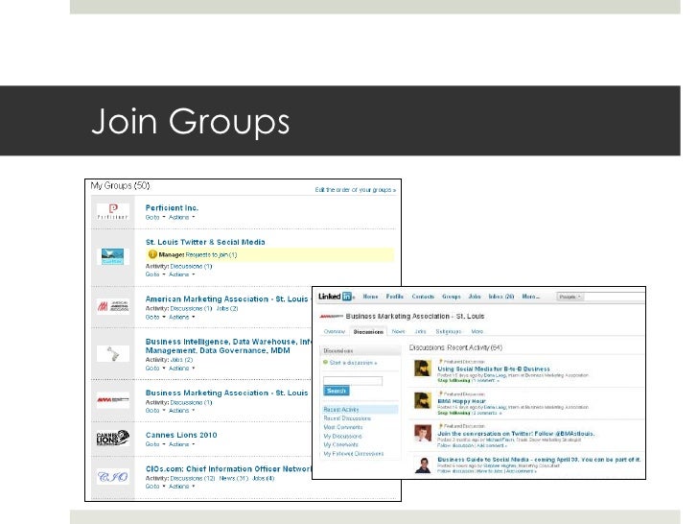Open the avatar for Using Social Media post
The image size is (698, 524).
pyautogui.click(x=423, y=369)
